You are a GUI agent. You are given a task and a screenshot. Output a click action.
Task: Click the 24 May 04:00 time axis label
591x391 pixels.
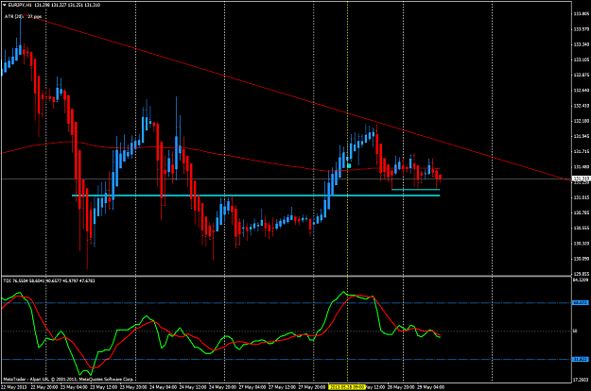coord(164,387)
